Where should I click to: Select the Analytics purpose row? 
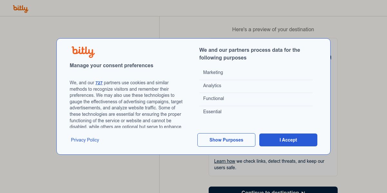(x=256, y=86)
